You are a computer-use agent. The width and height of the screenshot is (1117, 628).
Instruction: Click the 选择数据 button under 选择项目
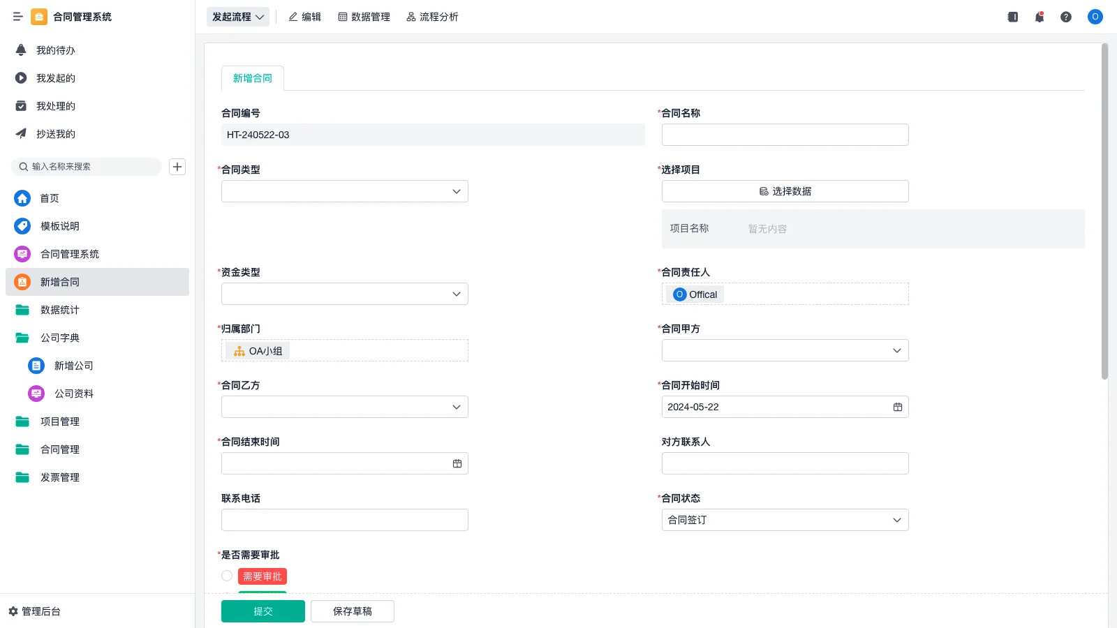(785, 191)
